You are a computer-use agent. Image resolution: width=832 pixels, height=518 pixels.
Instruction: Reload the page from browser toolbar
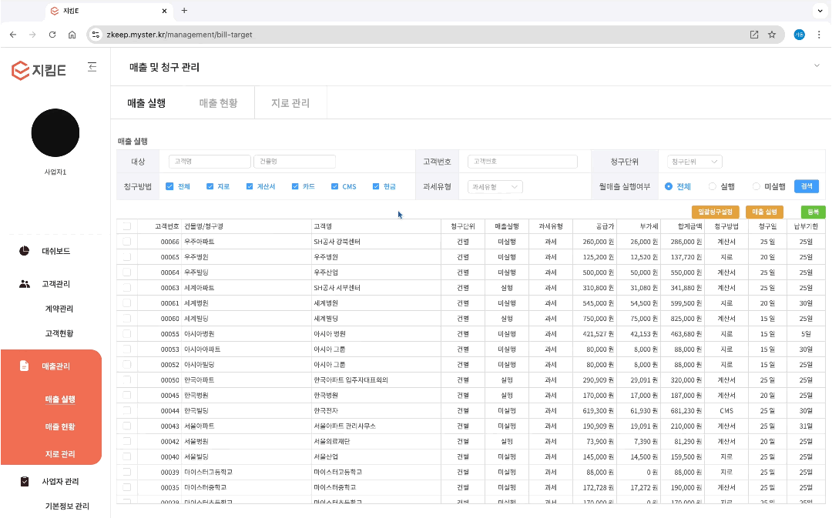pyautogui.click(x=52, y=35)
